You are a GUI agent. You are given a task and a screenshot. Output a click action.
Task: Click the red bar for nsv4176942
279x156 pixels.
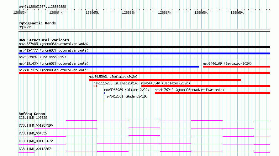point(213,93)
